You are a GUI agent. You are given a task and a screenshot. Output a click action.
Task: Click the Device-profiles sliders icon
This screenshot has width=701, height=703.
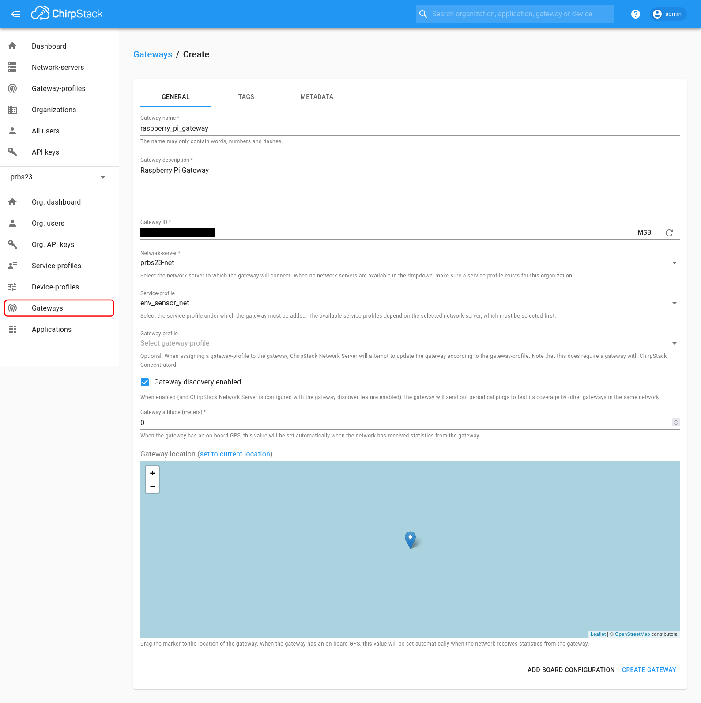tap(12, 287)
